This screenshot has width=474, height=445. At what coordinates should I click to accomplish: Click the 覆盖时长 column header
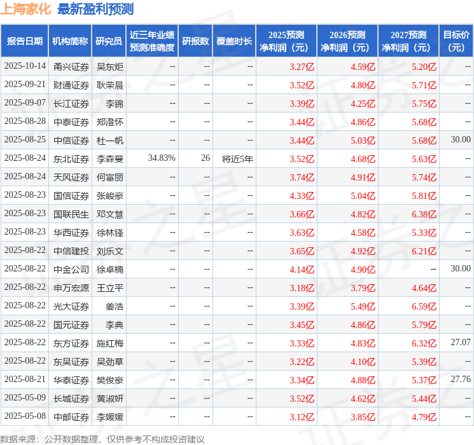[x=234, y=41]
